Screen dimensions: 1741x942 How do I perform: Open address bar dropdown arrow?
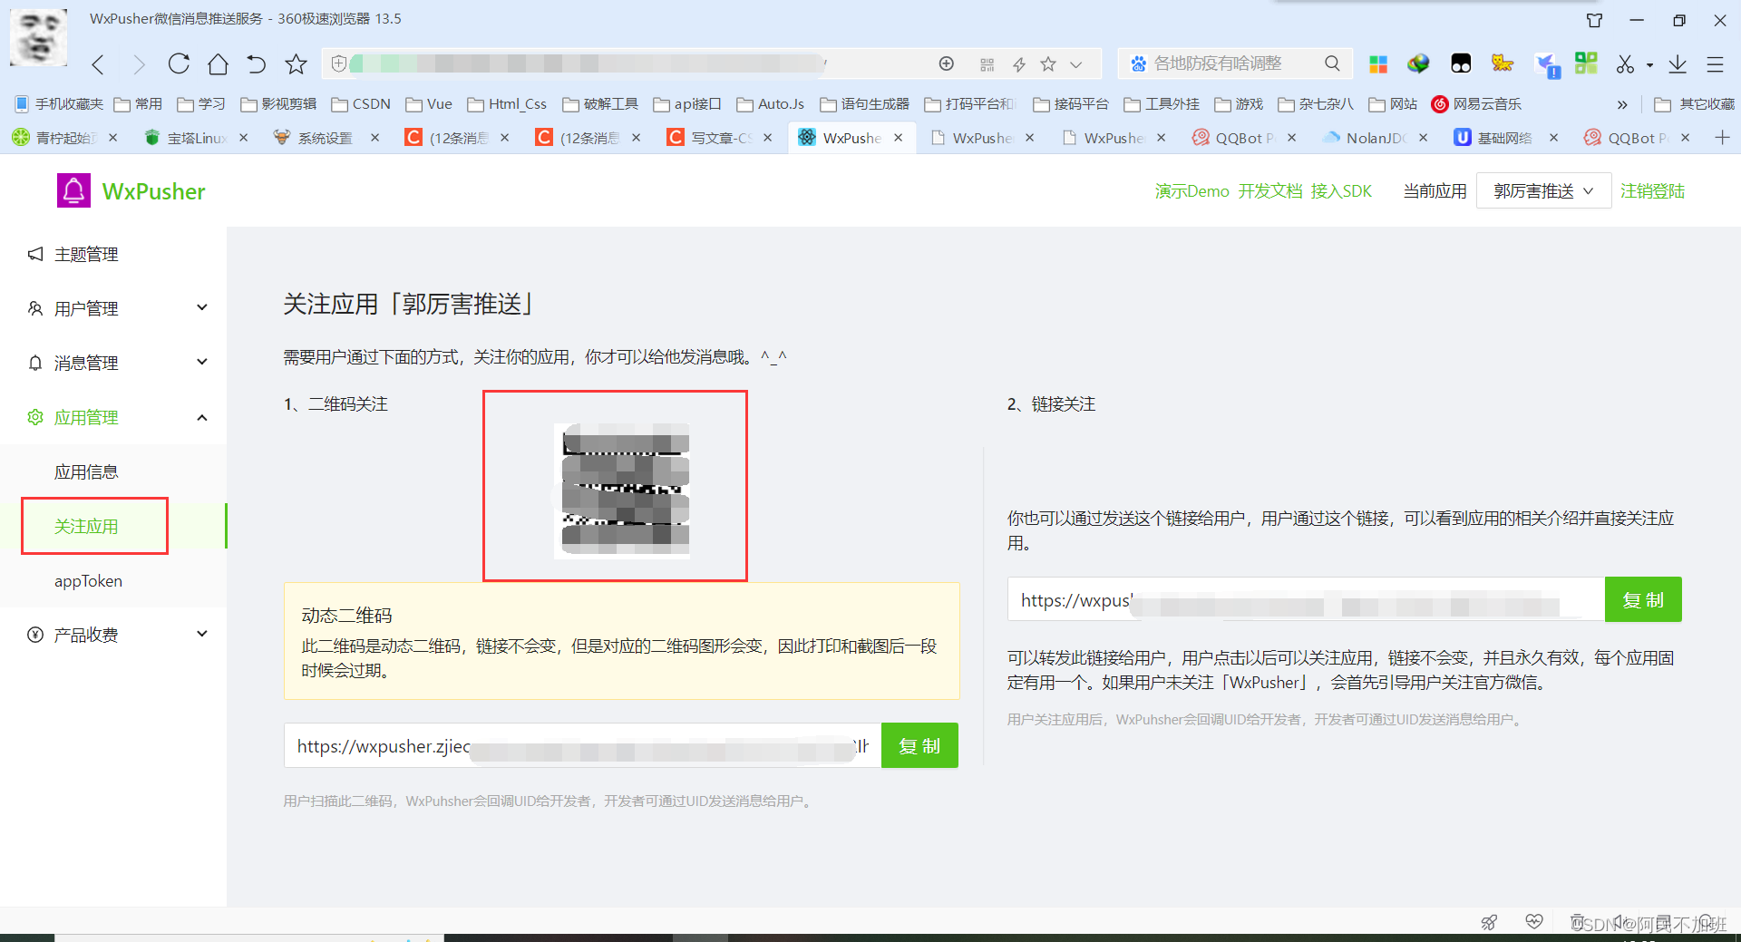[1075, 64]
